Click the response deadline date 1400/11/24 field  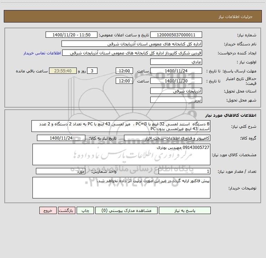click(x=176, y=71)
